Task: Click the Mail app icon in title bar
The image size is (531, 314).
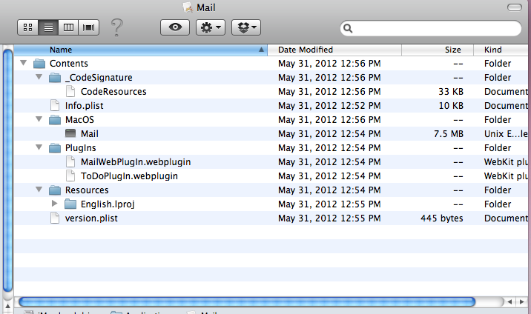Action: [188, 7]
